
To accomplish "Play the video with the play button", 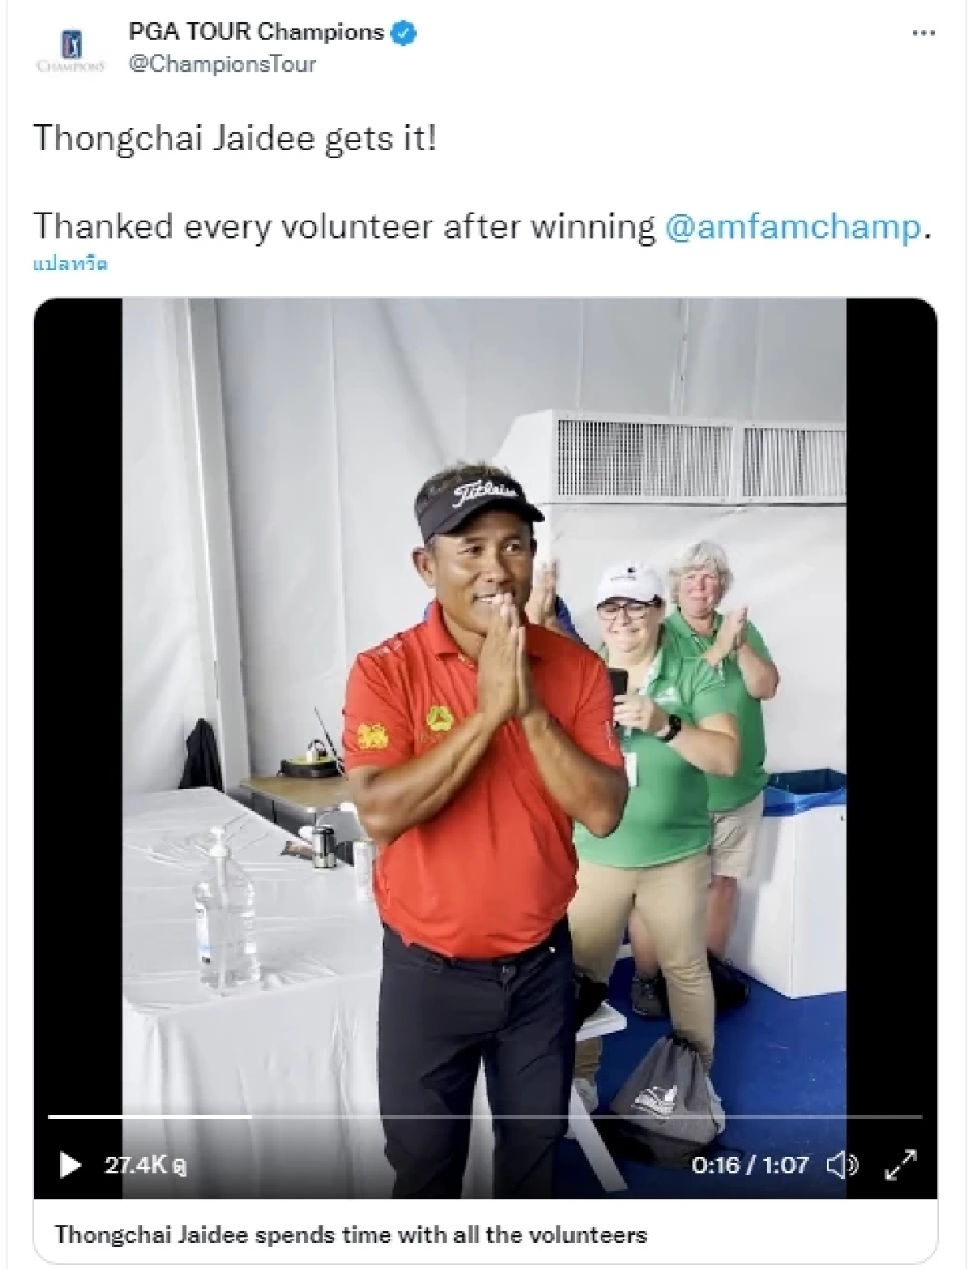I will click(71, 1165).
